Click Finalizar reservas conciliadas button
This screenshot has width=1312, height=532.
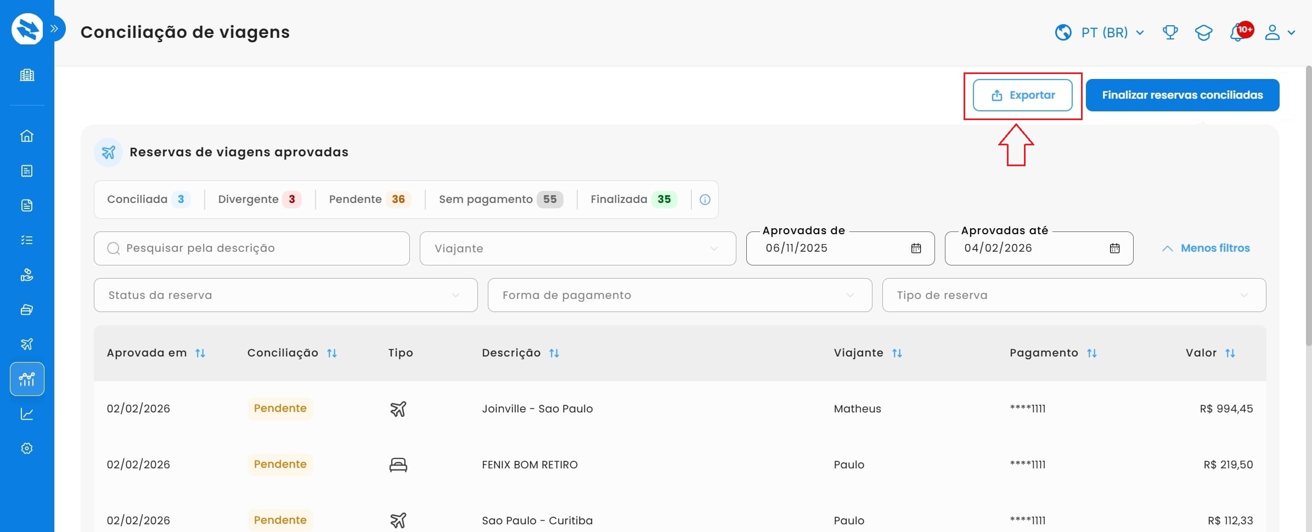[1182, 95]
